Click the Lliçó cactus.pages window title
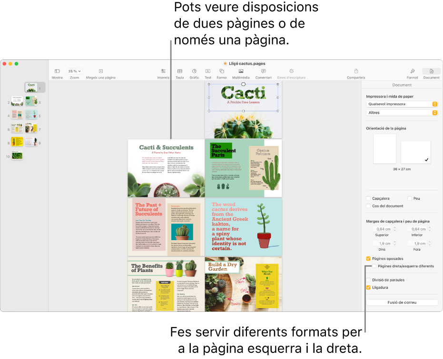The image size is (443, 359). coord(246,64)
